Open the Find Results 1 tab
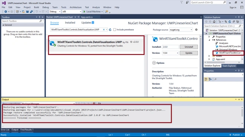The width and height of the screenshot is (245, 137). coord(27,130)
